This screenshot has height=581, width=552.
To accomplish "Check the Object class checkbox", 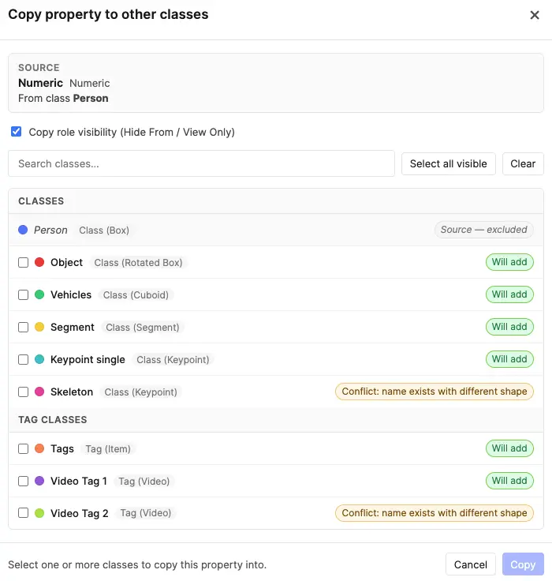I will click(x=24, y=262).
